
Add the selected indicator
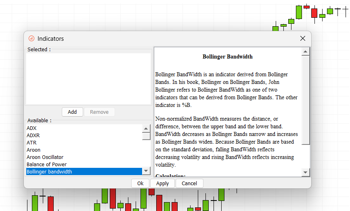tap(72, 112)
